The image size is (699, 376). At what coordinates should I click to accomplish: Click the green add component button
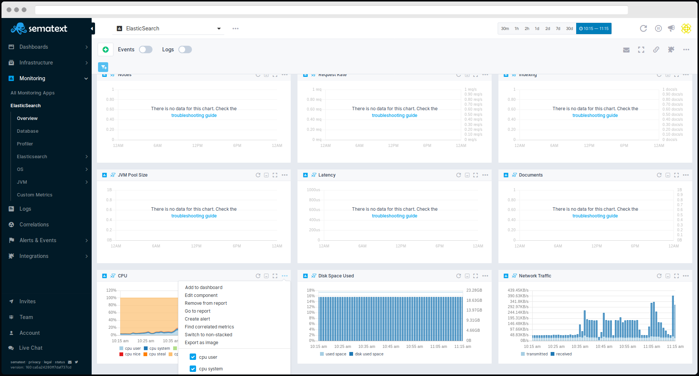pos(106,49)
